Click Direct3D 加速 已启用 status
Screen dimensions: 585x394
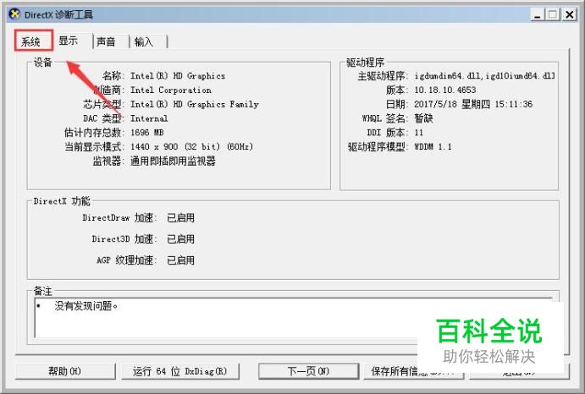(x=180, y=239)
